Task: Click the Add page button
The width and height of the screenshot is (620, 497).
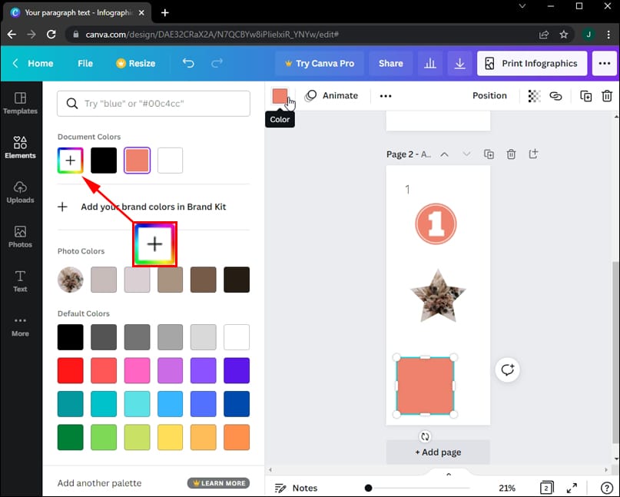Action: pyautogui.click(x=438, y=452)
